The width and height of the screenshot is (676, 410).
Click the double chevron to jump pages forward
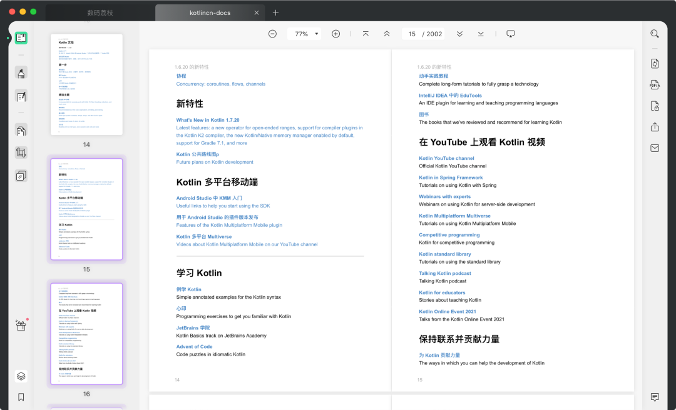coord(459,34)
